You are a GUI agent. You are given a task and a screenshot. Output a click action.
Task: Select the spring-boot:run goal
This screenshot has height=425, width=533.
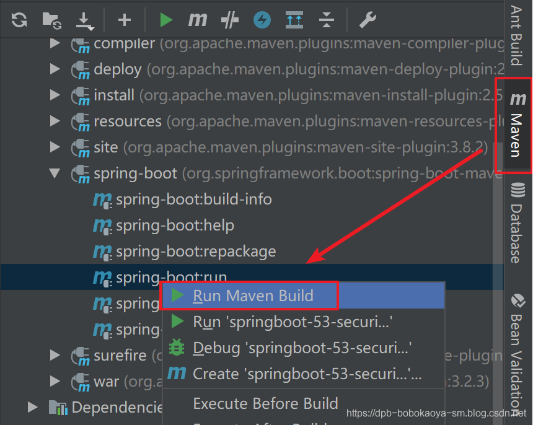pos(171,277)
